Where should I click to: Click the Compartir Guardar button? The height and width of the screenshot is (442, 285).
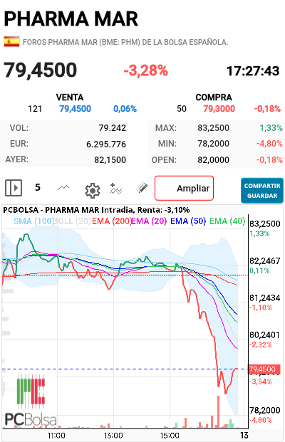(262, 191)
